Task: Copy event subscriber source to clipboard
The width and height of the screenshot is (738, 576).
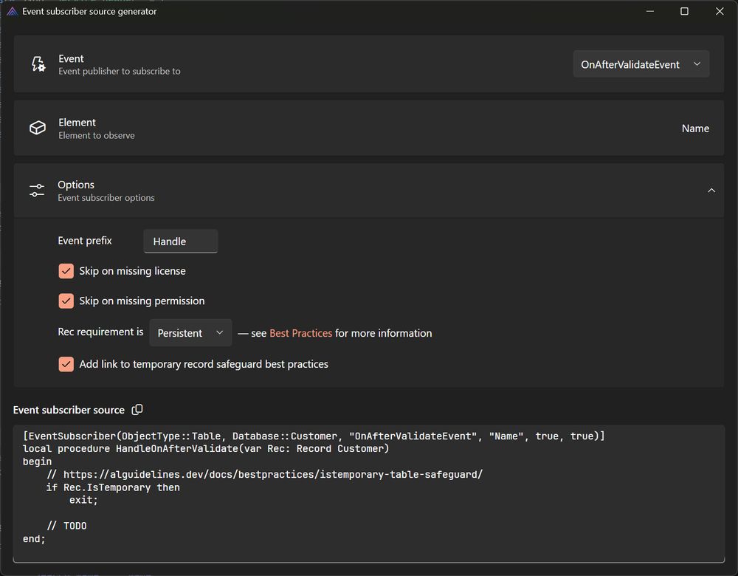Action: tap(137, 410)
